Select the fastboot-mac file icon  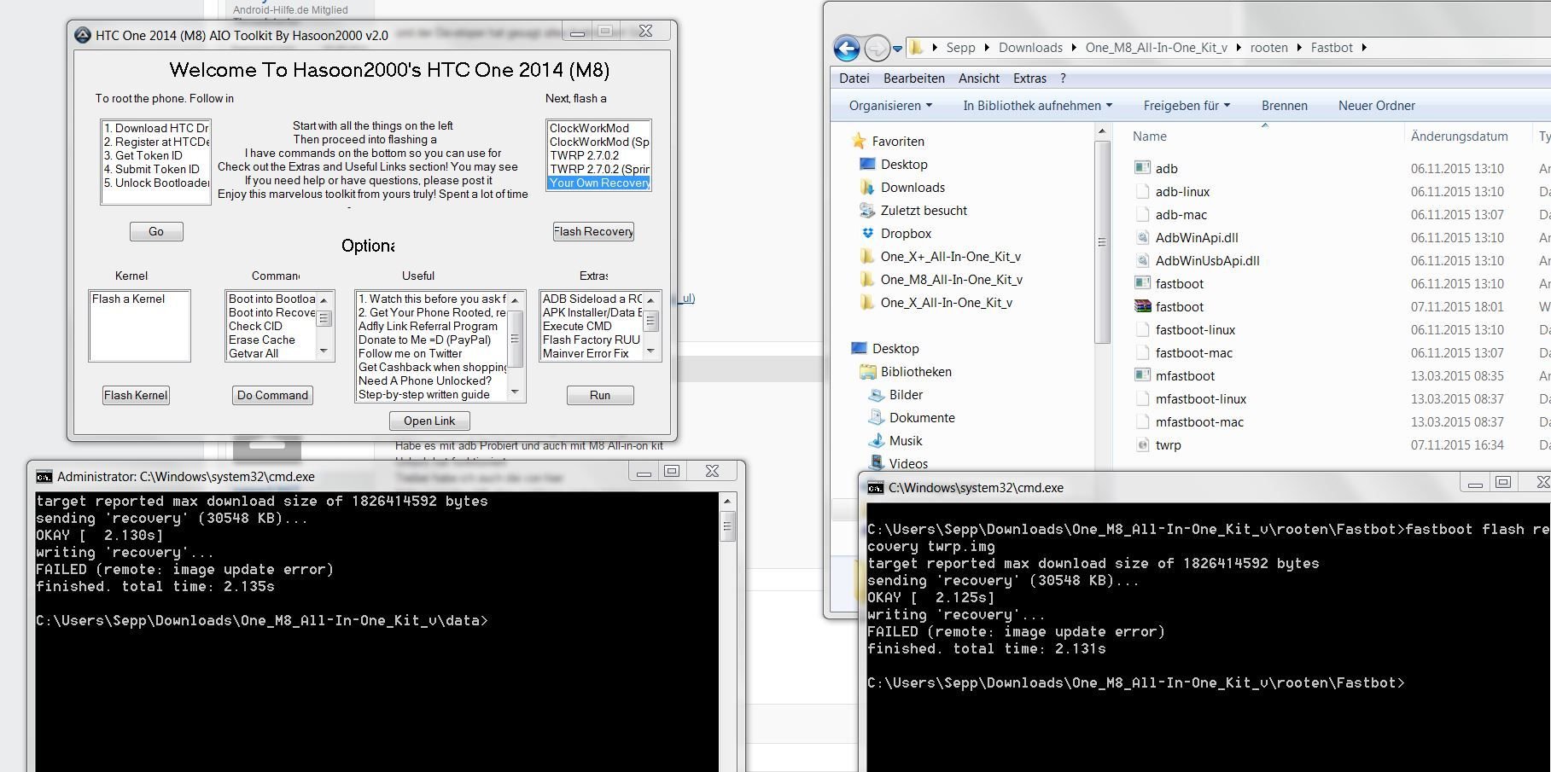coord(1143,352)
